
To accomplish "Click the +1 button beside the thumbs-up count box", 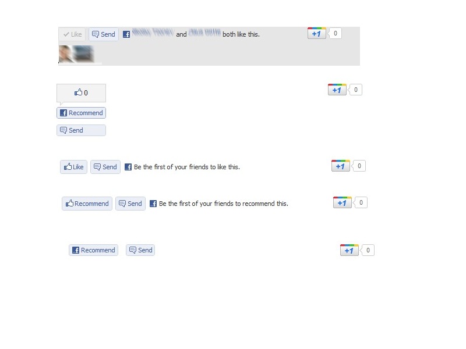I will pos(337,90).
